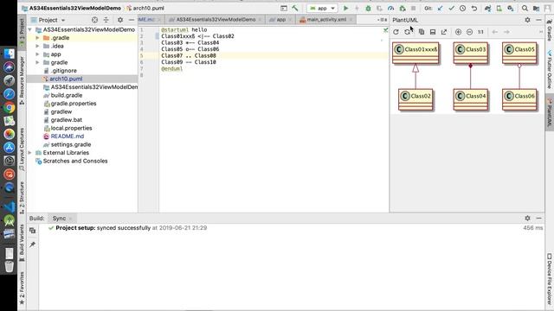Run the app with the green play button
The image size is (554, 311).
point(346,8)
